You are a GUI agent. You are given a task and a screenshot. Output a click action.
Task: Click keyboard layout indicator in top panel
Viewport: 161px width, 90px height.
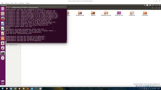coord(147,5)
